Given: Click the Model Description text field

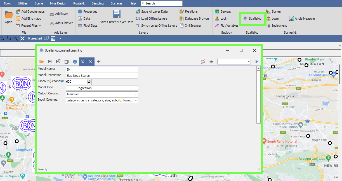Looking at the screenshot, I should [x=102, y=76].
